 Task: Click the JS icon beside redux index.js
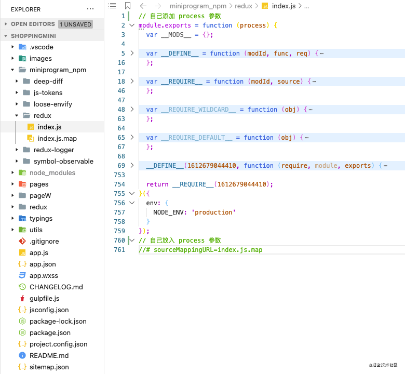[31, 127]
